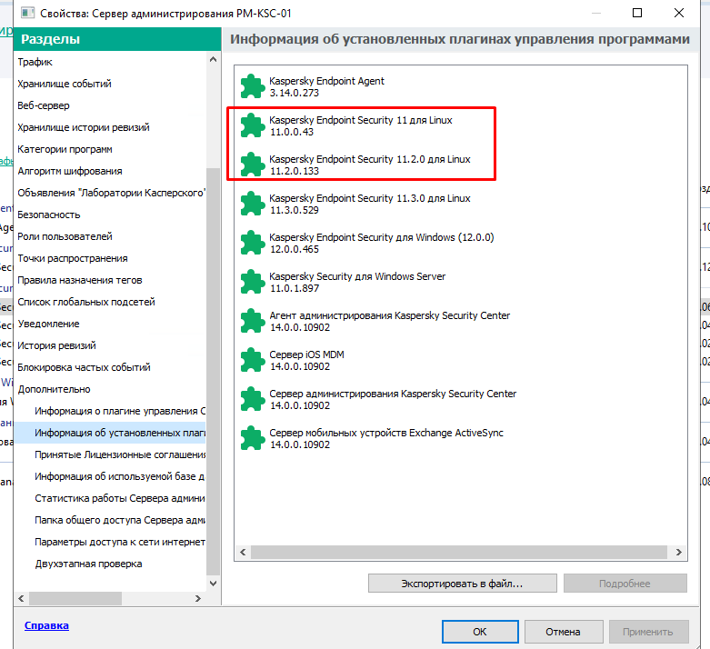
Task: Click the Сервер администрирования Kaspersky Security Center icon
Action: [252, 398]
